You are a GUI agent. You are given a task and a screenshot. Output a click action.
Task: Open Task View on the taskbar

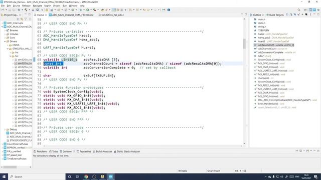[x=78, y=176]
